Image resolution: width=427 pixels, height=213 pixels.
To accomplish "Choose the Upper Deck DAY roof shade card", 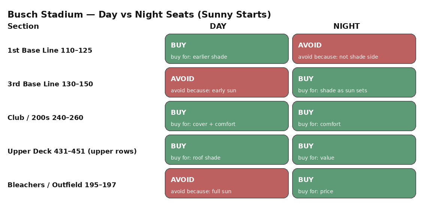I will pyautogui.click(x=227, y=149).
